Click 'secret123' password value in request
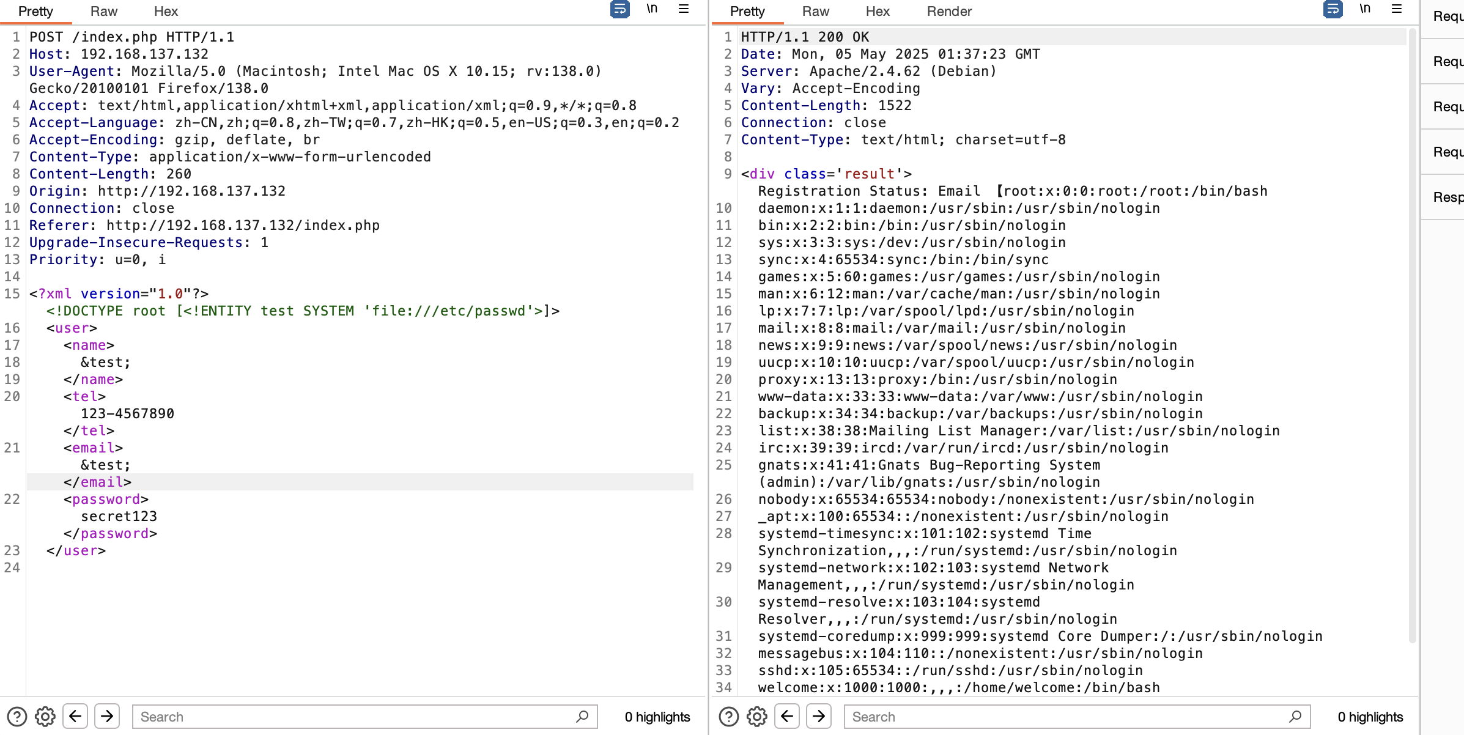 click(119, 517)
